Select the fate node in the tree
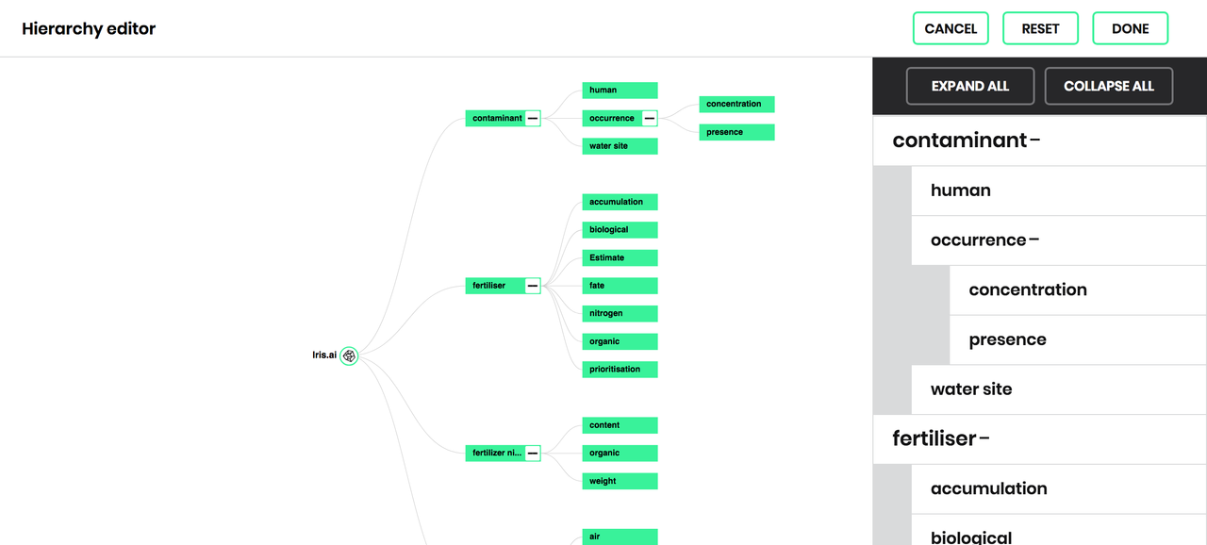 click(x=620, y=286)
